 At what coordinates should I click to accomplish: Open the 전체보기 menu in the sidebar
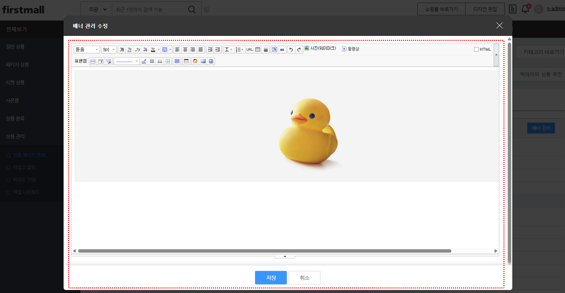(16, 29)
